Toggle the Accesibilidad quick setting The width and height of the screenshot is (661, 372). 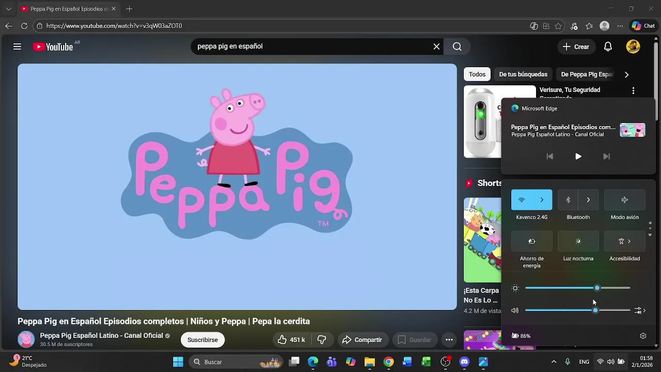(x=624, y=241)
